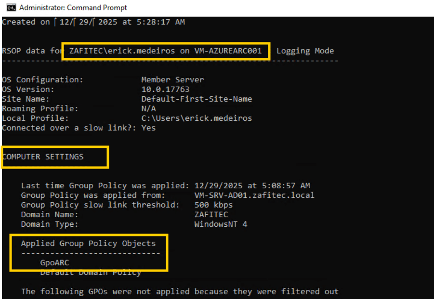Image resolution: width=434 pixels, height=299 pixels.
Task: Select the WindowsNT 4 domain type value
Action: click(221, 224)
